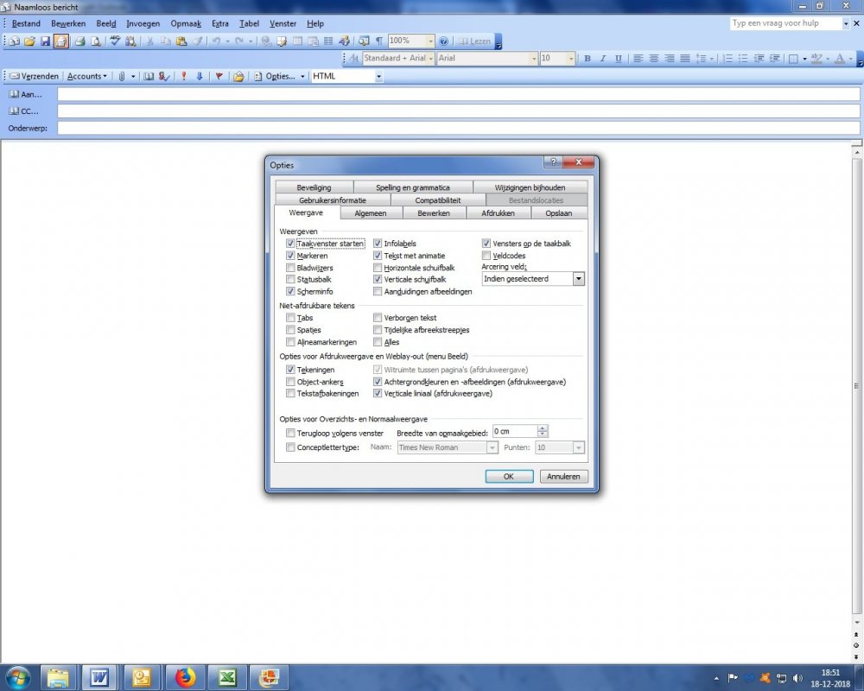This screenshot has width=864, height=691.
Task: Open the style Standaard + Arial dropdown
Action: pos(431,59)
